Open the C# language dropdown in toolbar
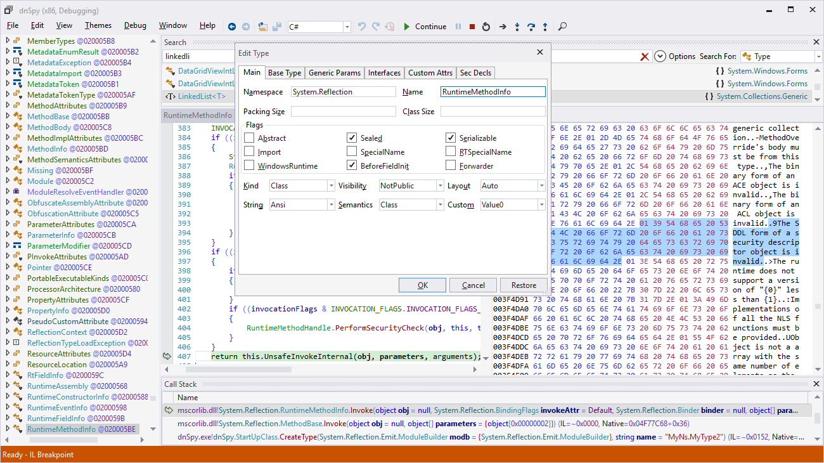This screenshot has width=824, height=463. tap(319, 27)
